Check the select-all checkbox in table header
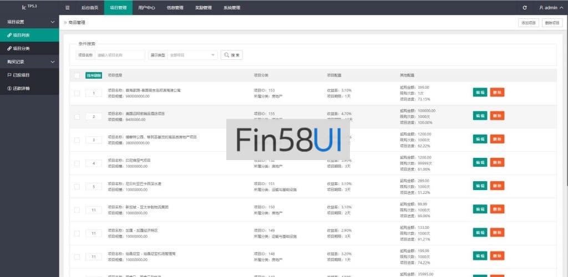The image size is (568, 277). 77,75
